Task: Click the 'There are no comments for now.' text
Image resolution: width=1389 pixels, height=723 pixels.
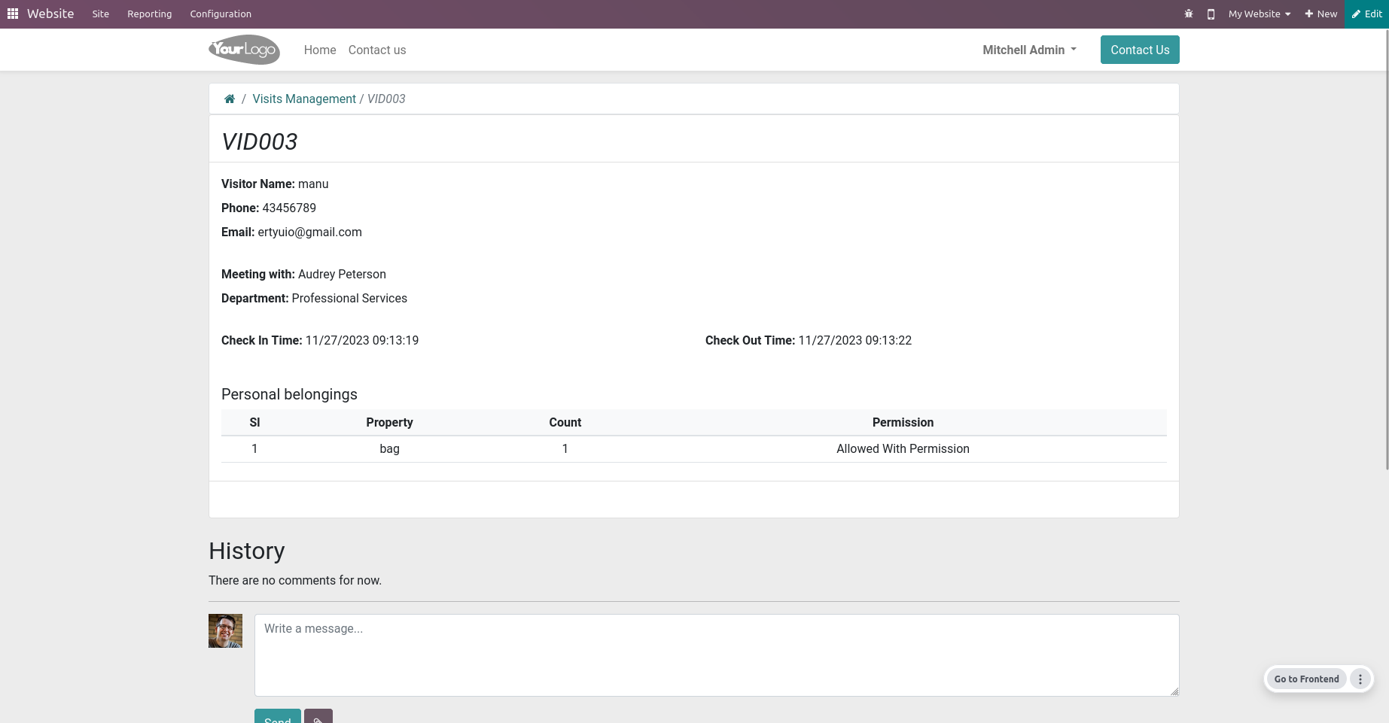Action: click(295, 580)
